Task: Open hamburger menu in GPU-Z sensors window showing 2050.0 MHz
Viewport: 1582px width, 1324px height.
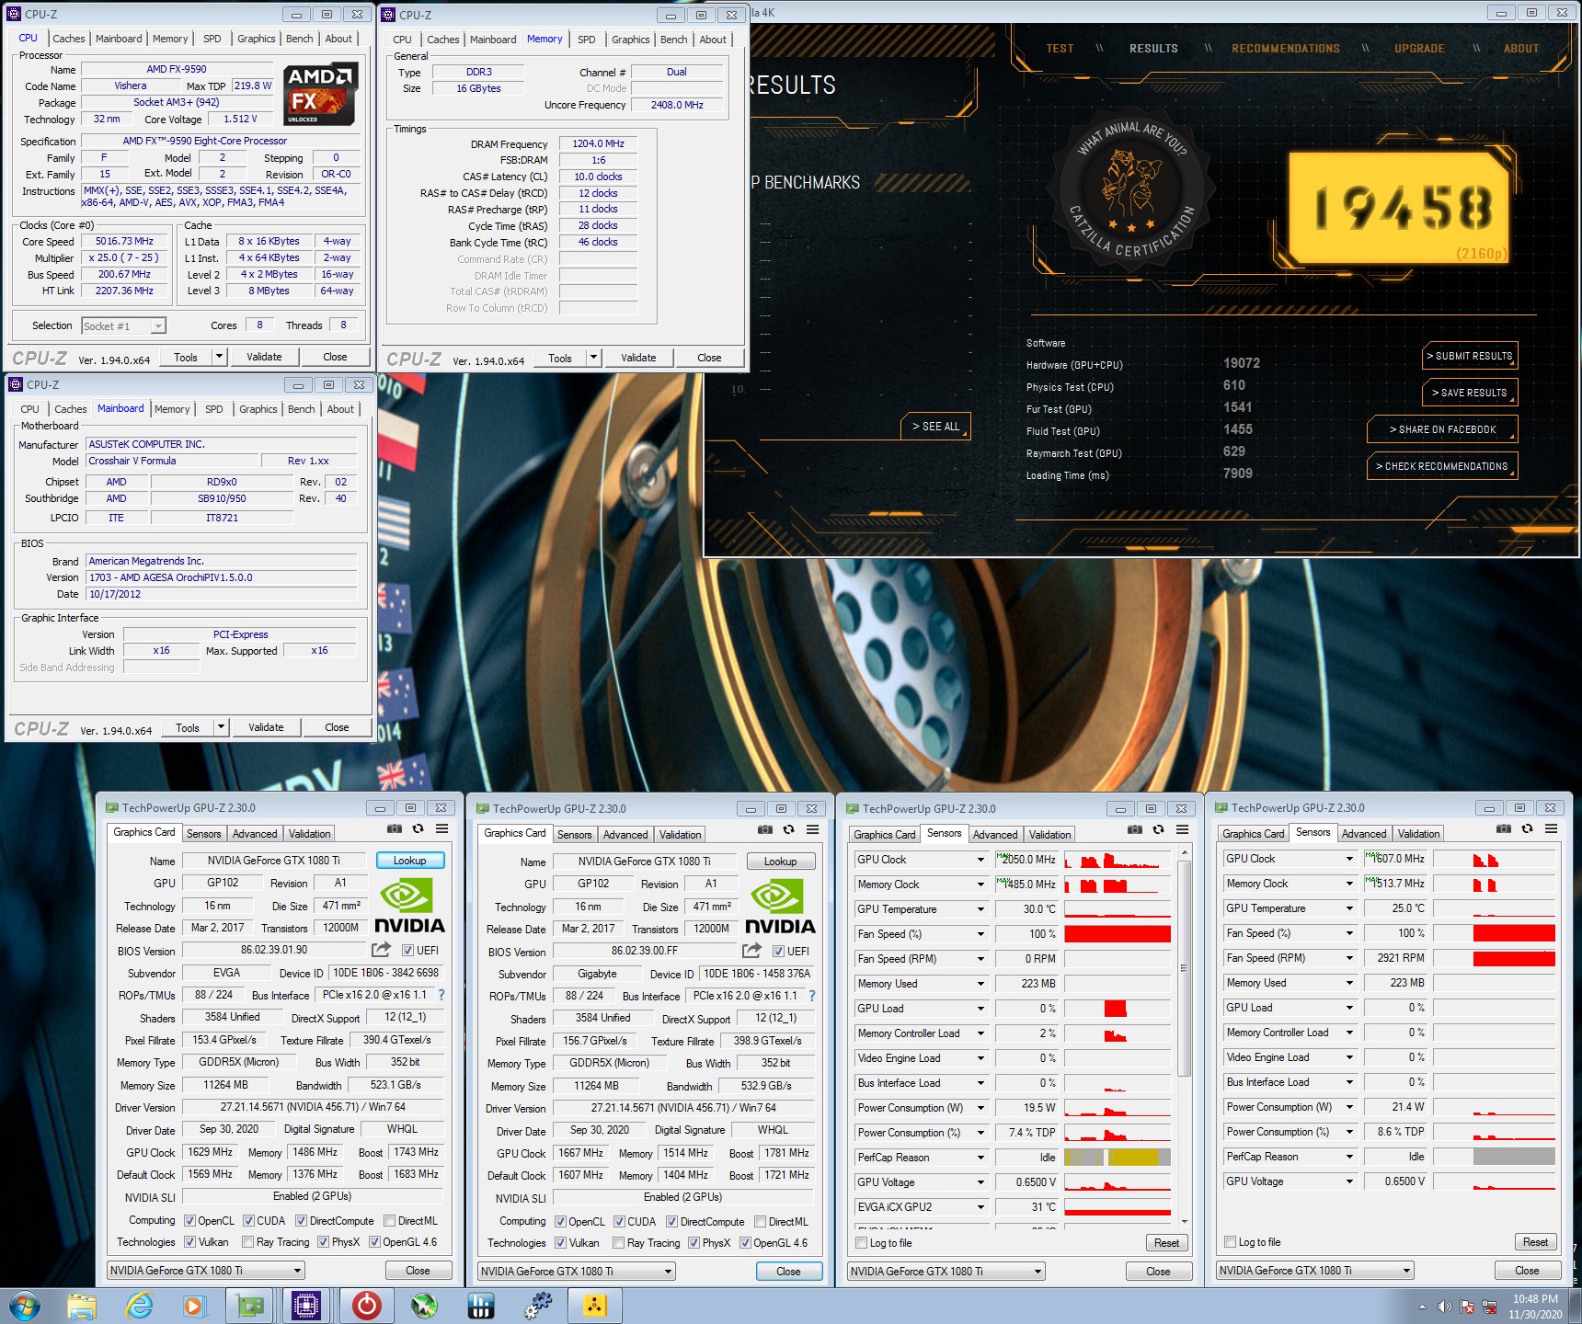Action: (x=1182, y=829)
